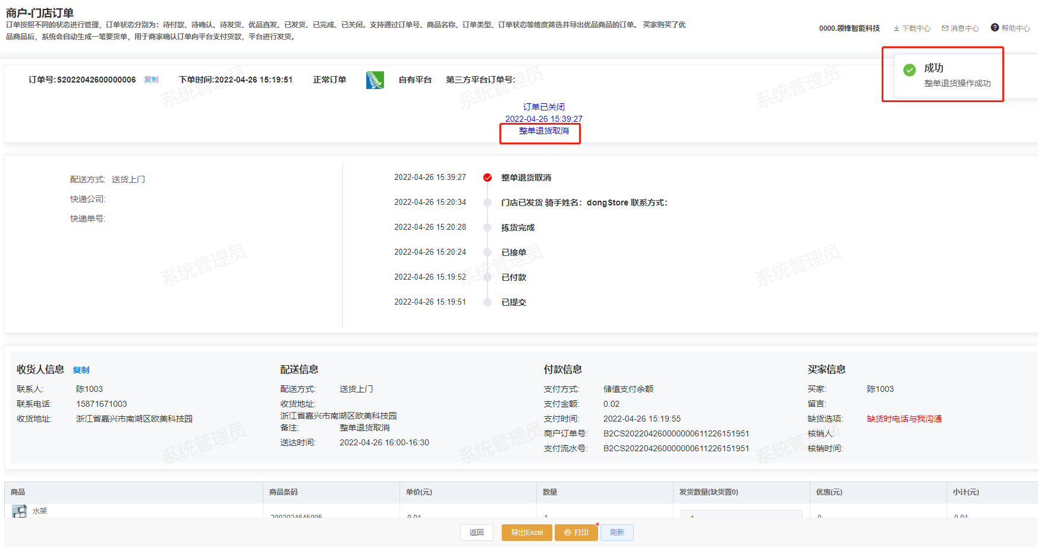This screenshot has height=551, width=1038.
Task: Click the 水架 product name
Action: click(x=40, y=511)
